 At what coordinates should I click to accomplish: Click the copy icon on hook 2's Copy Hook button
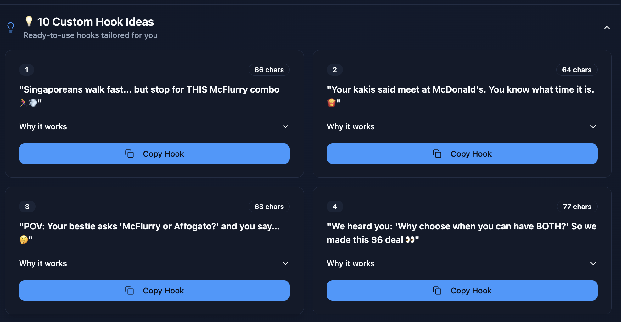tap(437, 153)
